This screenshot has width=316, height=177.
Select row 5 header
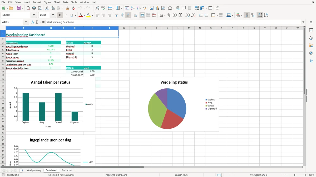pyautogui.click(x=3, y=50)
